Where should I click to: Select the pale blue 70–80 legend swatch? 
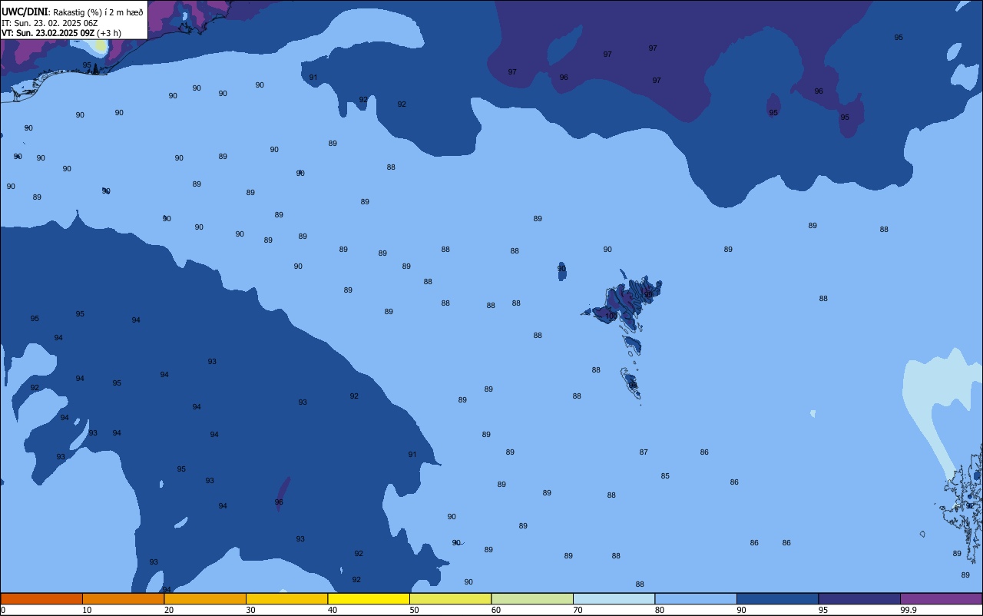coord(614,598)
